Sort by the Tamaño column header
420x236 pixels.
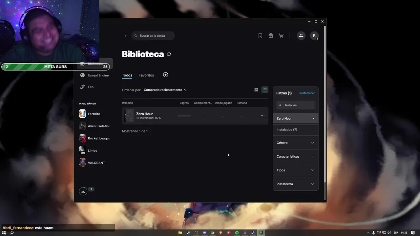(242, 103)
